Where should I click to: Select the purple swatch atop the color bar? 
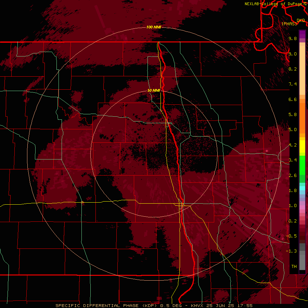pos(302,34)
